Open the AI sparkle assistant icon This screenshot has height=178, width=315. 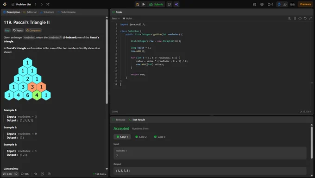coord(176,4)
